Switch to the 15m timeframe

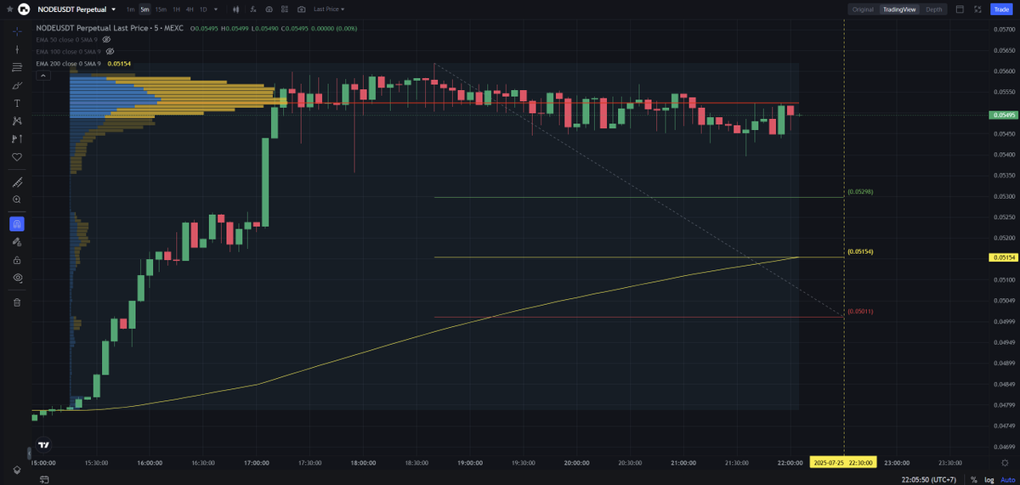(161, 9)
